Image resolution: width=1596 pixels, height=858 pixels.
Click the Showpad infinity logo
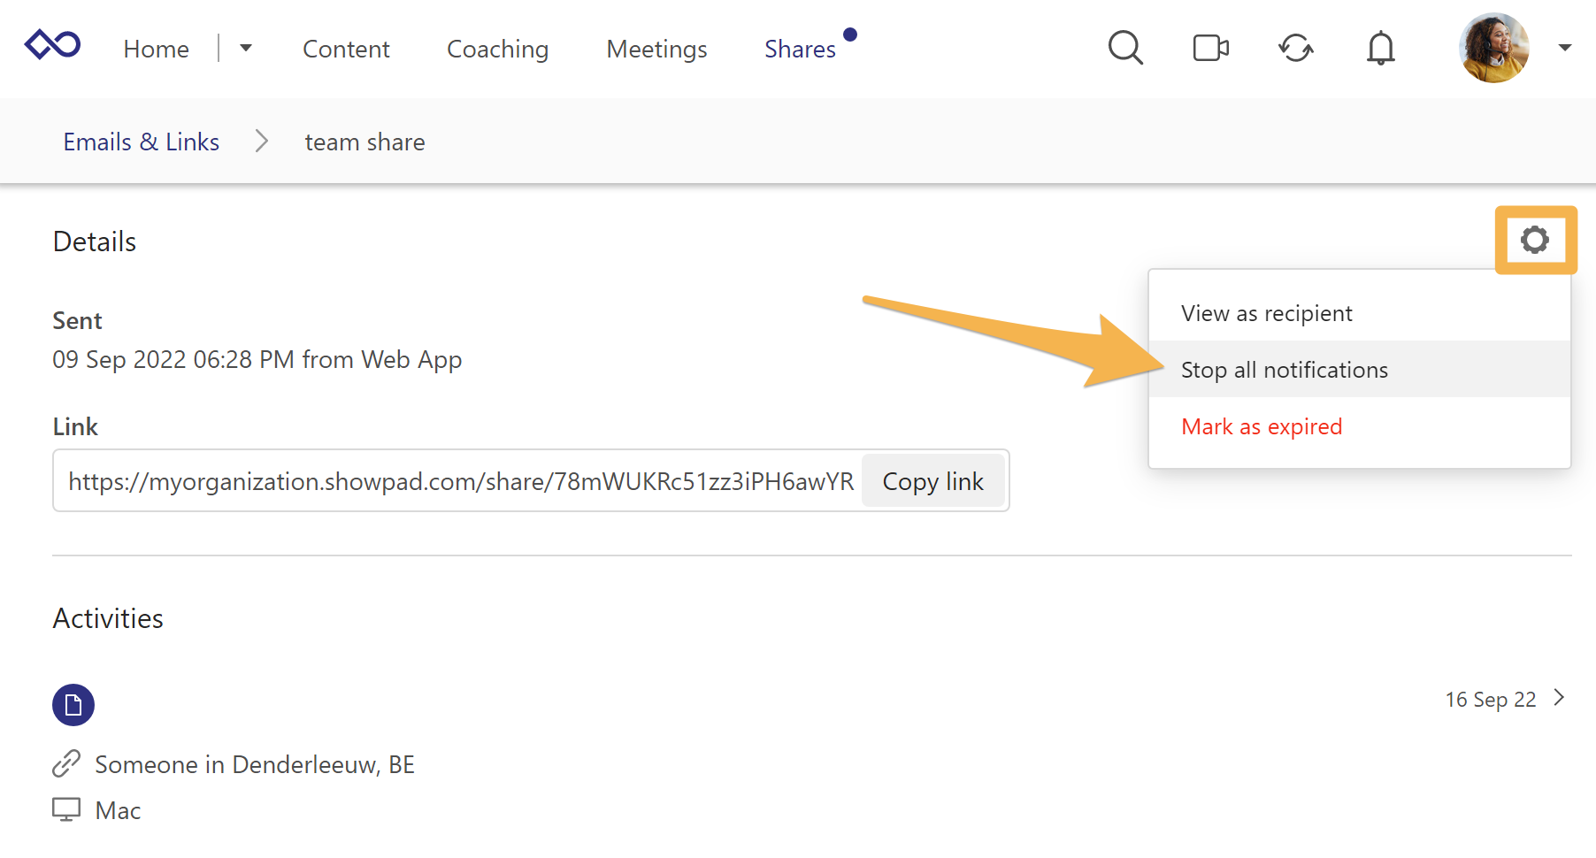(53, 44)
